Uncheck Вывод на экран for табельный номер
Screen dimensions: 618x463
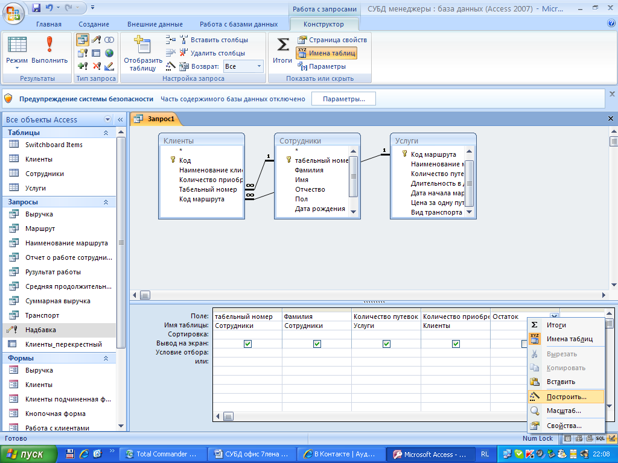tap(247, 344)
